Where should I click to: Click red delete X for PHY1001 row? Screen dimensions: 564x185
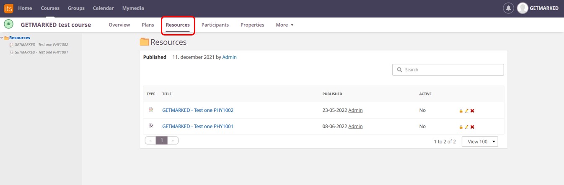click(472, 127)
